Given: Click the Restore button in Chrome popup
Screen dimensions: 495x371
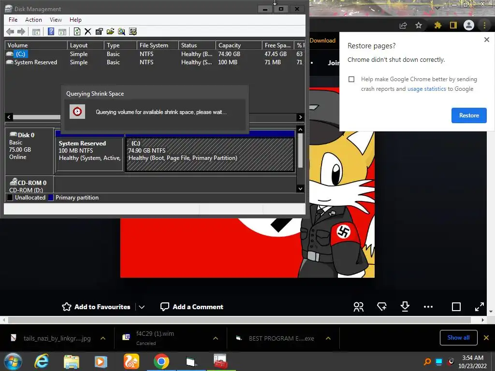Looking at the screenshot, I should coord(469,115).
